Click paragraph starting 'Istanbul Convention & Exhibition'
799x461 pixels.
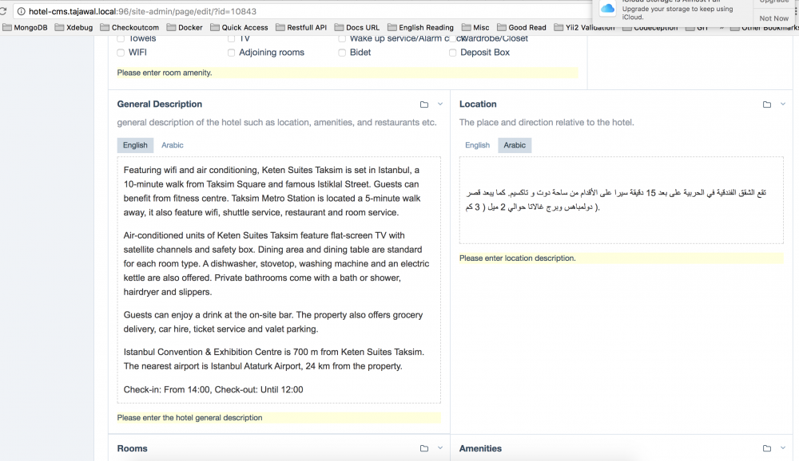point(273,359)
